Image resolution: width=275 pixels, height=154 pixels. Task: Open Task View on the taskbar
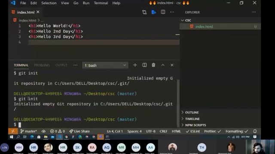[25, 137]
